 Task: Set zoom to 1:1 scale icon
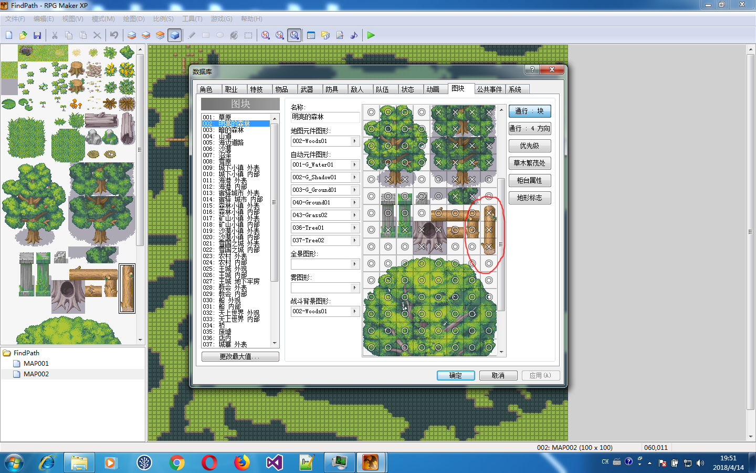pos(266,35)
